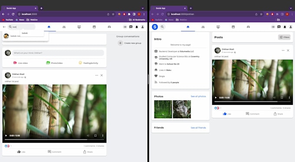Open the notifications bell in the left window
This screenshot has width=295, height=162.
point(137,27)
